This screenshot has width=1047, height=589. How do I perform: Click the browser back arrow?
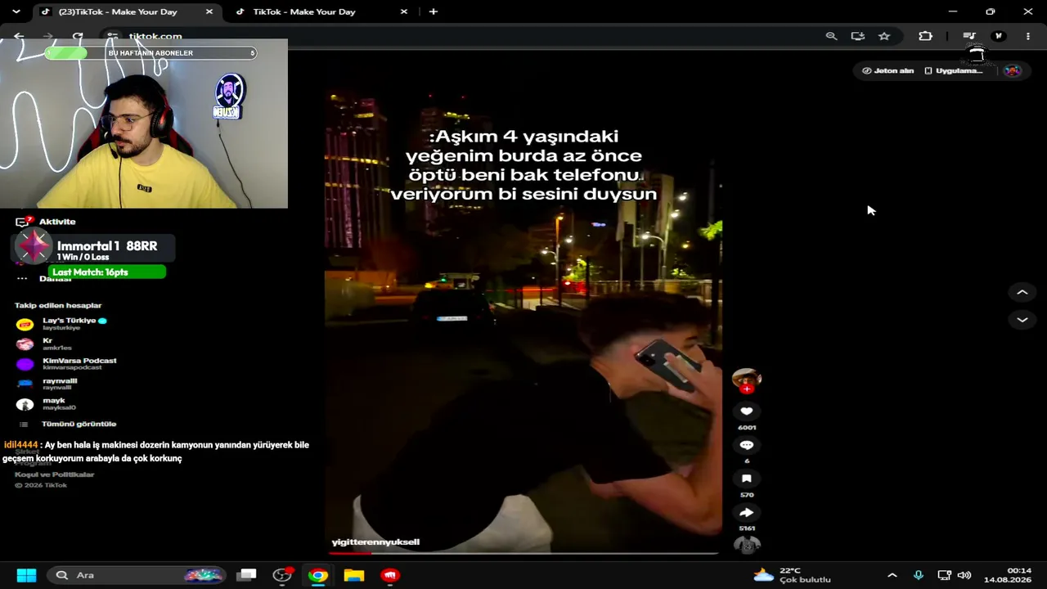click(x=19, y=36)
